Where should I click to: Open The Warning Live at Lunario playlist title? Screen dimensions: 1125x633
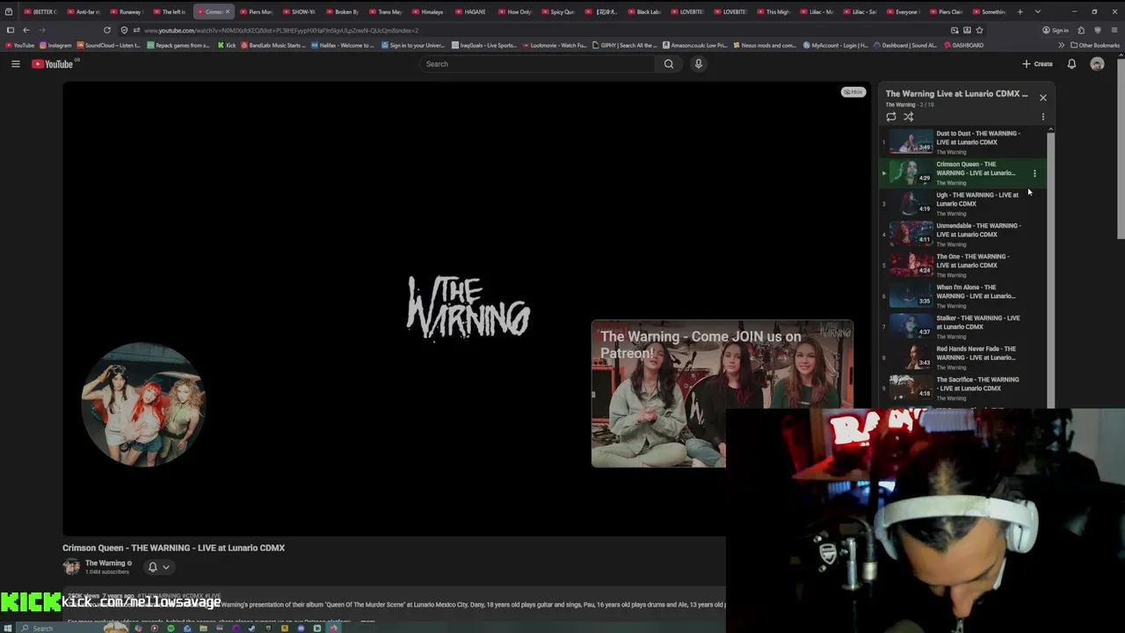pos(956,93)
